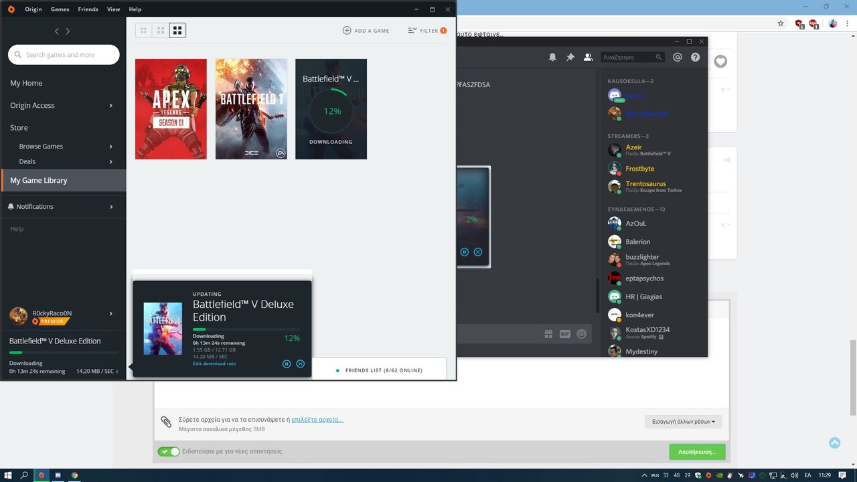
Task: Click Discord gift icon in message bar
Action: click(x=548, y=333)
